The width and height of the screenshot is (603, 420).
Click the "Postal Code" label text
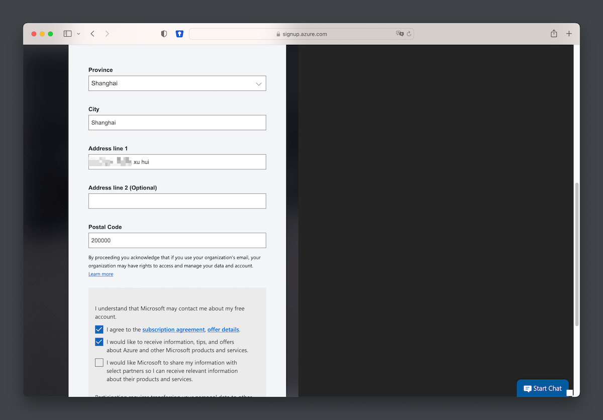pos(105,227)
